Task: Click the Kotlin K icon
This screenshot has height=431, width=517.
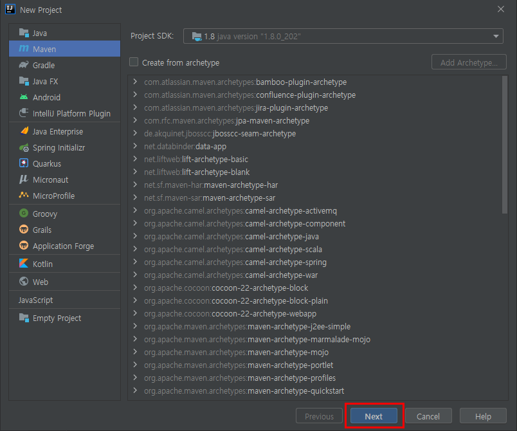Action: pos(24,264)
